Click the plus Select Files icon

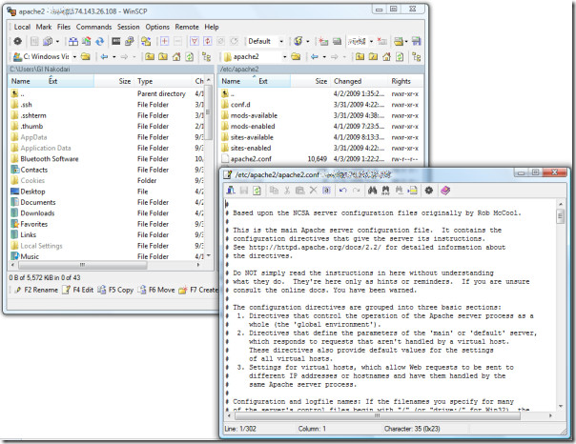click(x=164, y=41)
